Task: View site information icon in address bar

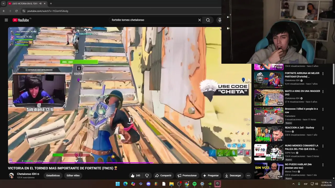Action: coord(24,11)
